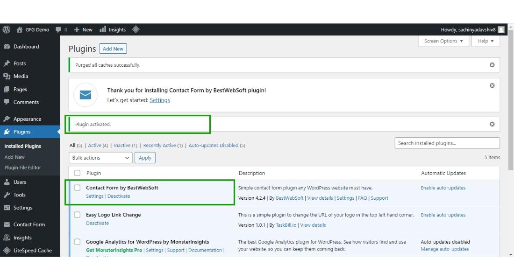Image resolution: width=514 pixels, height=280 pixels.
Task: Open the Appearance menu in sidebar
Action: coord(27,119)
